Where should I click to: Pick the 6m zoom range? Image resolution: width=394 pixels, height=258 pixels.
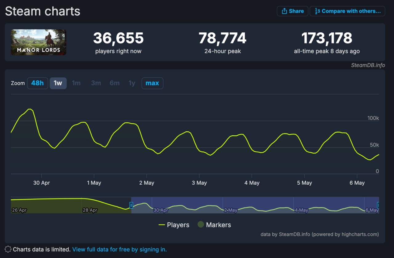coord(115,83)
